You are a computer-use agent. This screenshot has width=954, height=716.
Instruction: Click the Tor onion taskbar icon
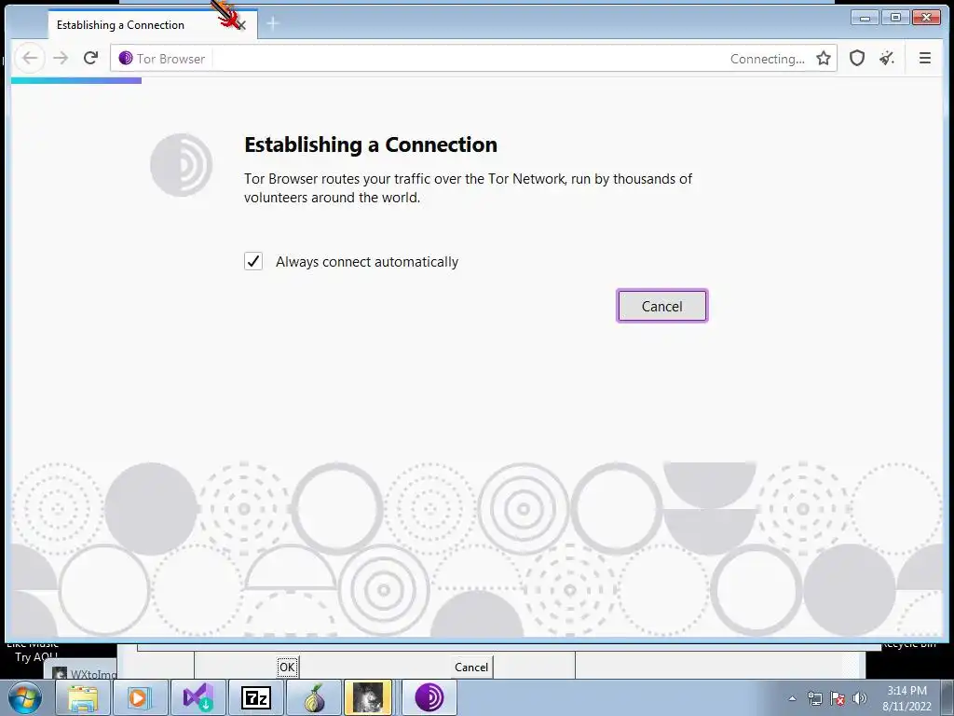(313, 697)
